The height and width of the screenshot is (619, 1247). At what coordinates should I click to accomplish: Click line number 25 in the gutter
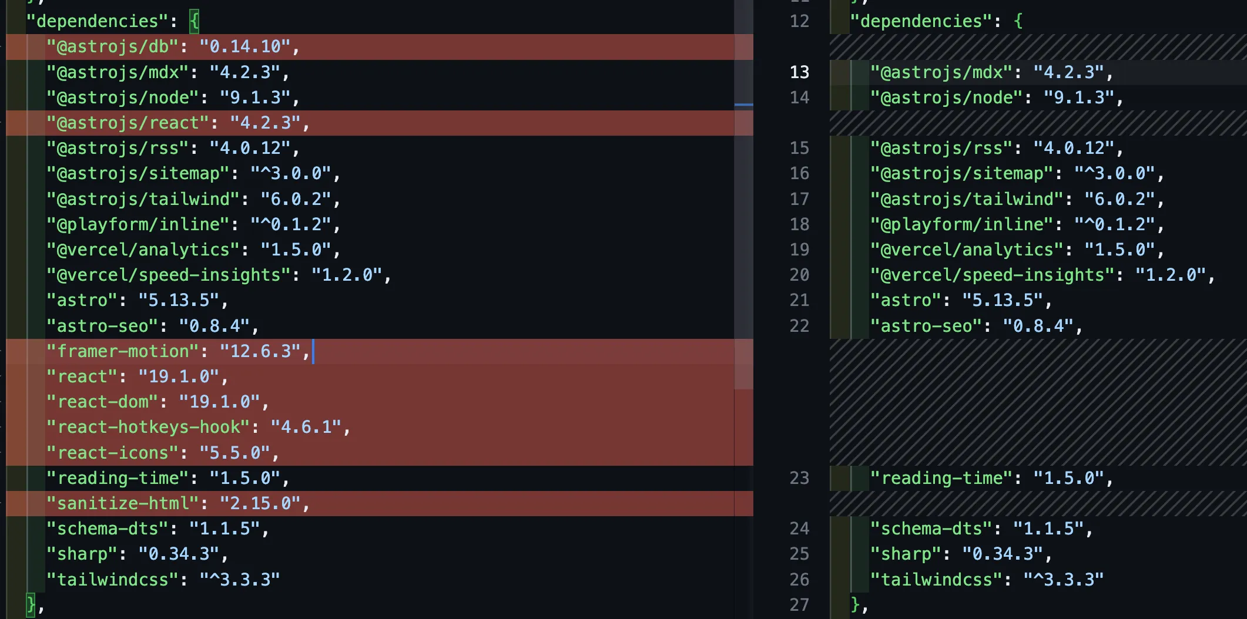(799, 554)
